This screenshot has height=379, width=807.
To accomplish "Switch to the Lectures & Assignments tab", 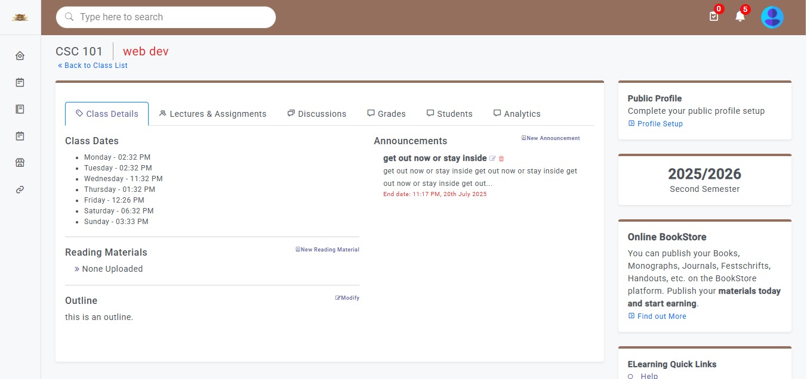I will click(x=213, y=114).
